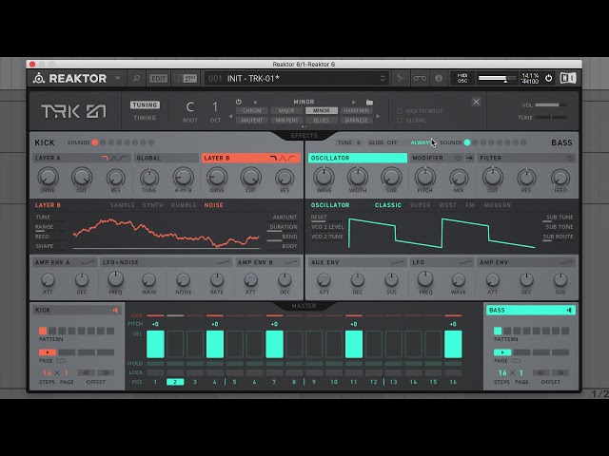This screenshot has width=609, height=456.
Task: Select lowpass filter shape in Layer A
Action: coord(105,159)
